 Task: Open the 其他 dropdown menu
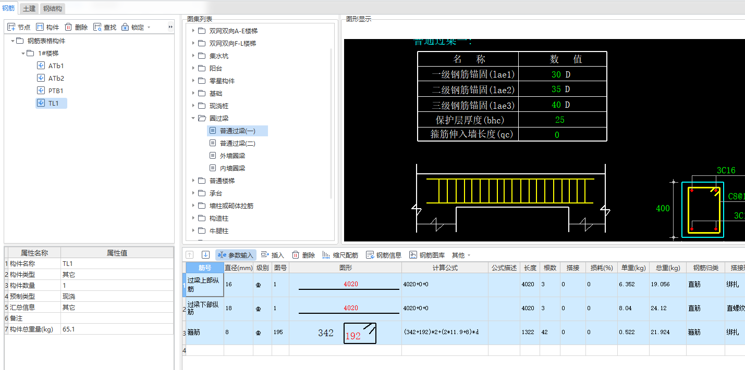click(x=461, y=255)
